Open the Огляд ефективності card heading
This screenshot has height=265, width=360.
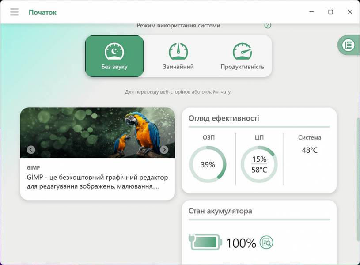tap(224, 118)
